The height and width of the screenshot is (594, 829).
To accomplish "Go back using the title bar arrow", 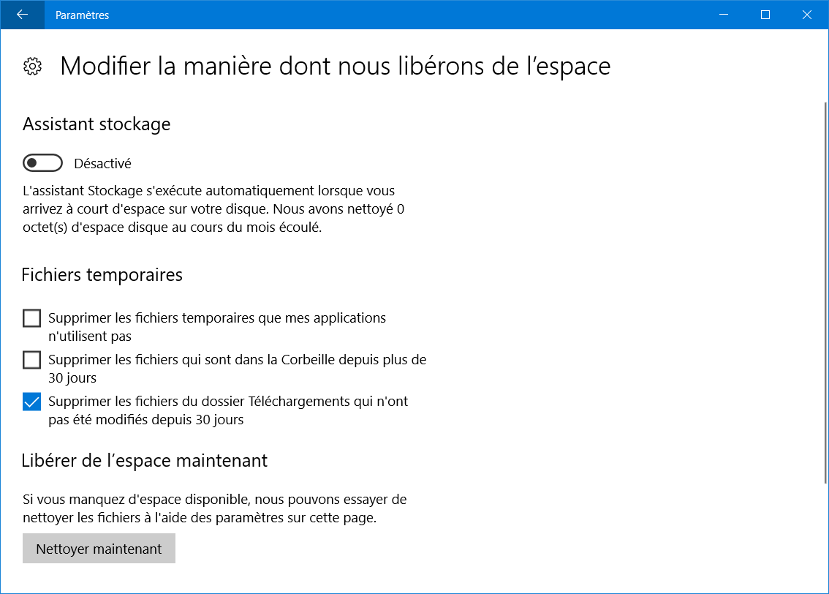I will (22, 15).
